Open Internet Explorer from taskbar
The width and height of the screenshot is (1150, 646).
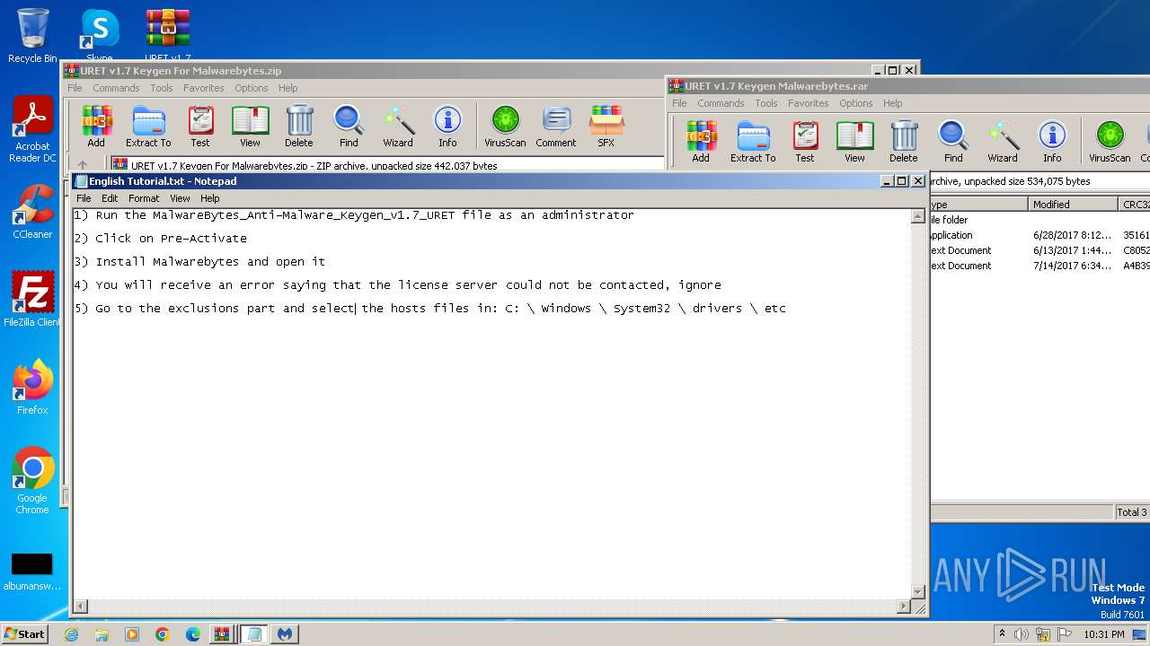point(71,634)
